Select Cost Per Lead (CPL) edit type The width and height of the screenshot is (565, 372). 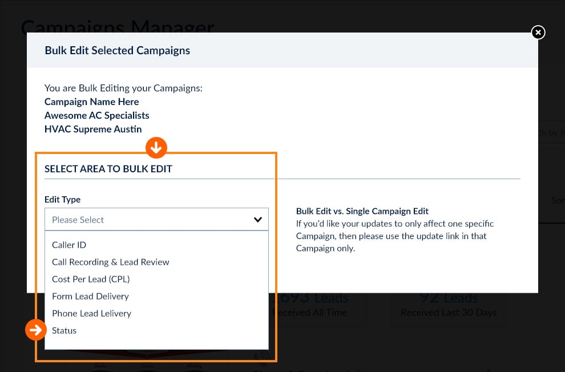91,278
